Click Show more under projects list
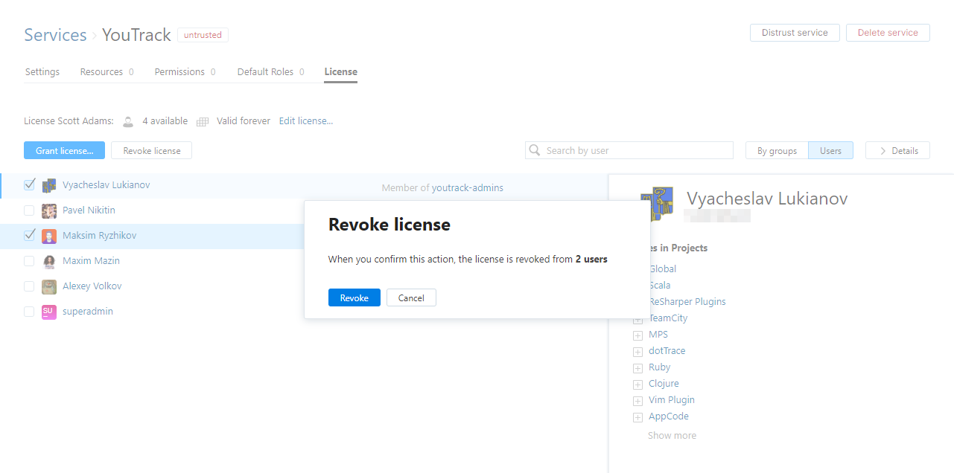The image size is (954, 473). [x=672, y=436]
